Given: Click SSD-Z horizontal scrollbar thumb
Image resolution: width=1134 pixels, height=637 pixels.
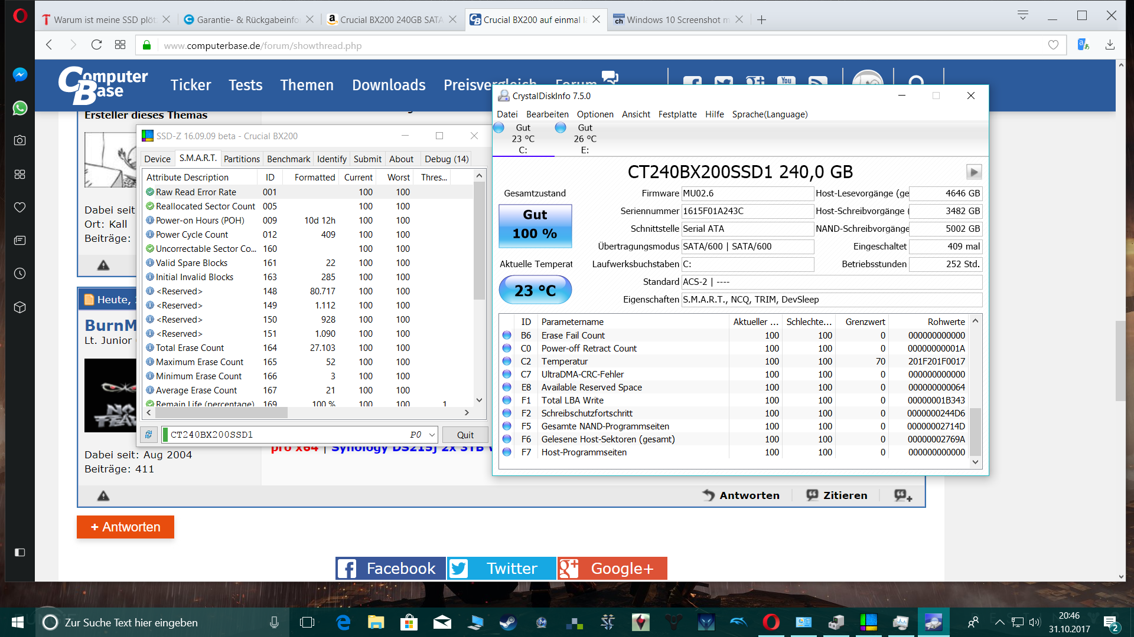Looking at the screenshot, I should (x=221, y=413).
